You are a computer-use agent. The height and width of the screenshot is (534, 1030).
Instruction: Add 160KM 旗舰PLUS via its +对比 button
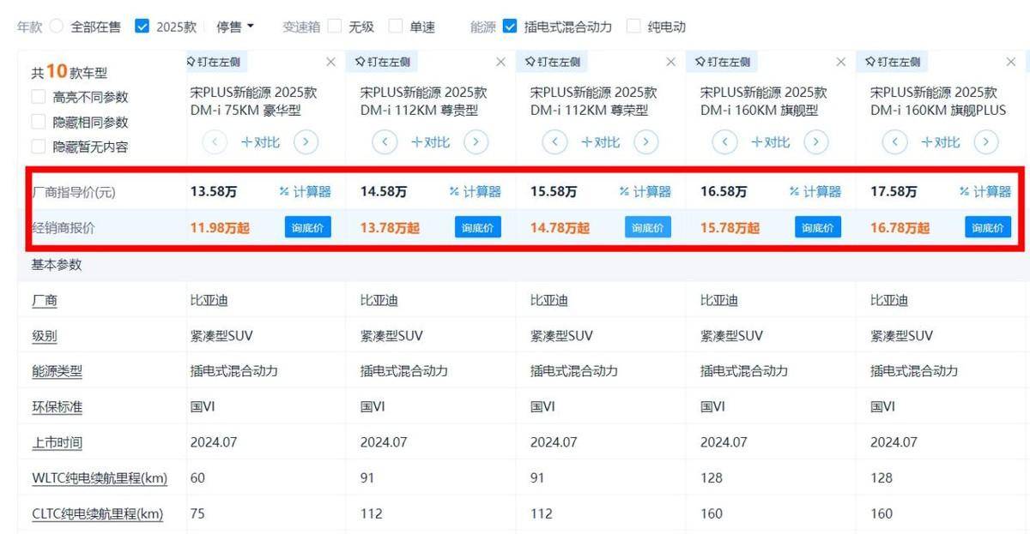[940, 142]
